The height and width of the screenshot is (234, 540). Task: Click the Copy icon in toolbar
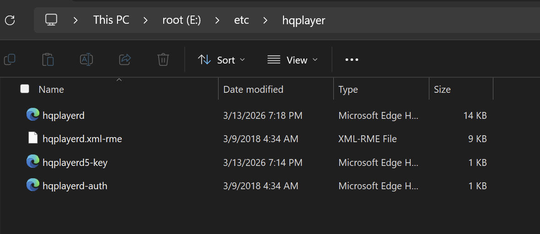click(x=10, y=59)
